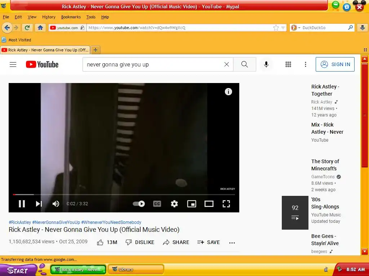Open the YouTube apps grid icon
Image resolution: width=369 pixels, height=276 pixels.
288,64
